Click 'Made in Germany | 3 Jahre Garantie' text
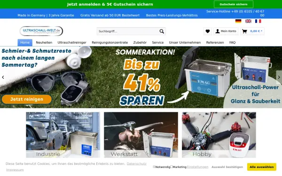This screenshot has width=282, height=176. (46, 15)
